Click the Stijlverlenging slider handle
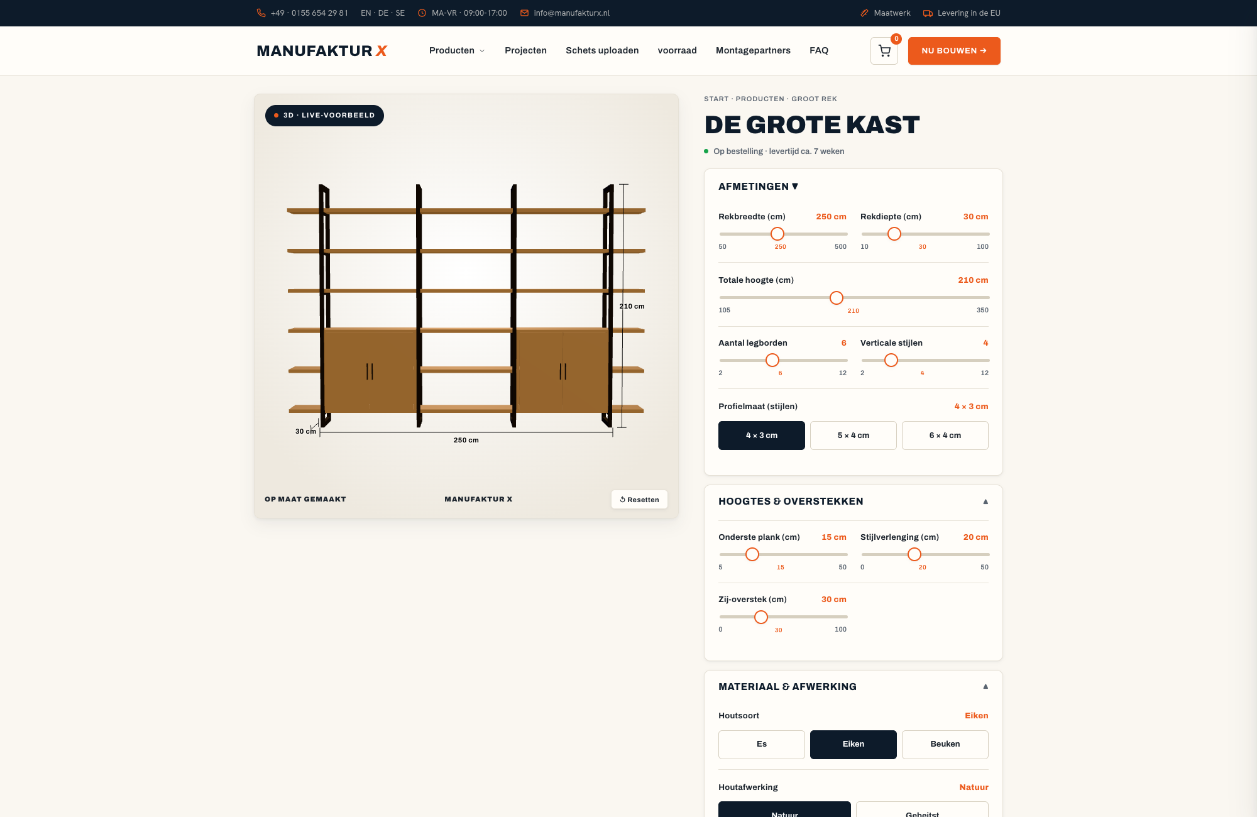Viewport: 1257px width, 817px height. [x=914, y=554]
